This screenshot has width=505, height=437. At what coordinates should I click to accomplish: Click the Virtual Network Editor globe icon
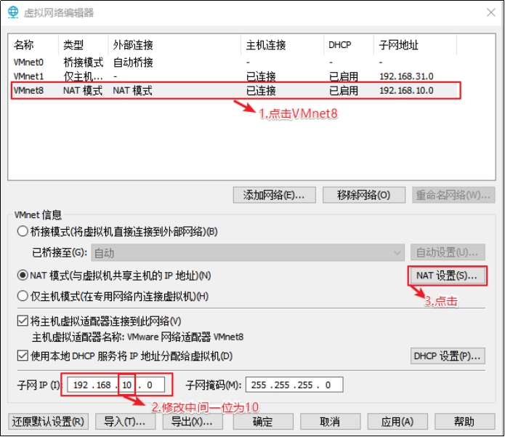13,12
